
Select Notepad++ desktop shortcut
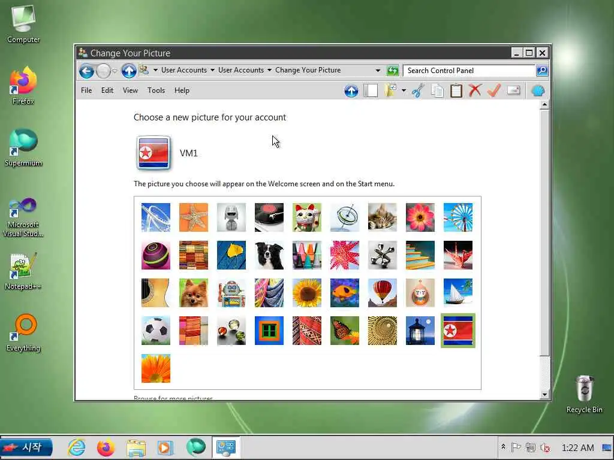[x=23, y=271]
